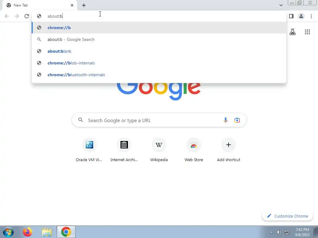Click the Chrome taskbar icon
This screenshot has height=238, width=318.
pos(66,232)
